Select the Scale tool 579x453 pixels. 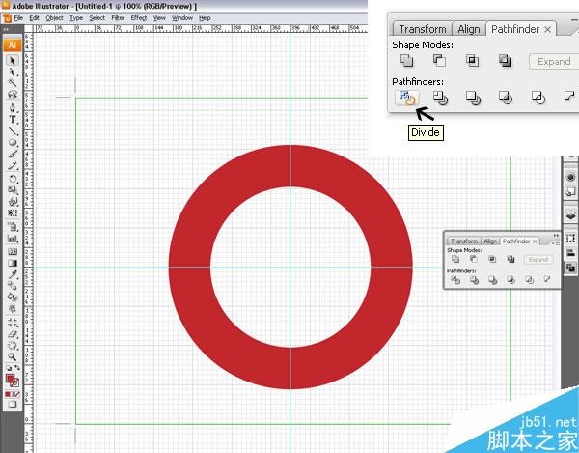click(13, 190)
